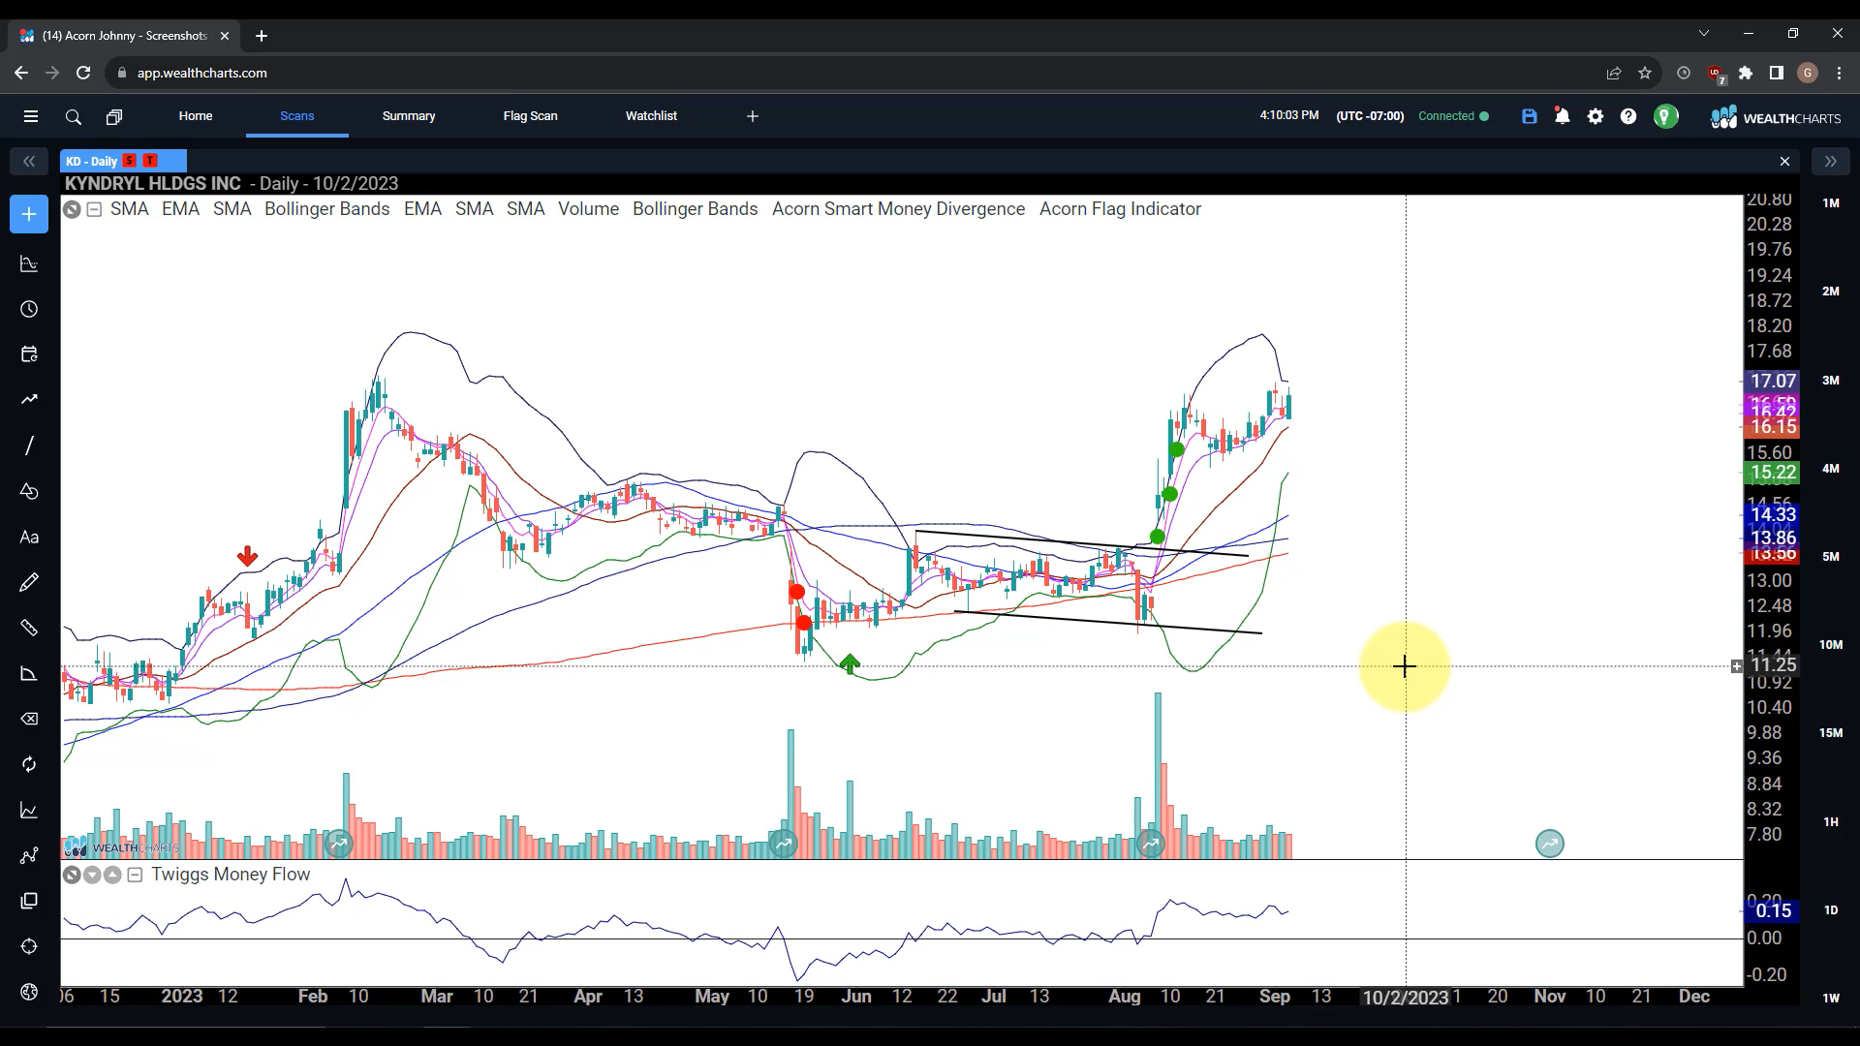Select the 1H timeframe button
This screenshot has height=1046, width=1860.
1831,822
